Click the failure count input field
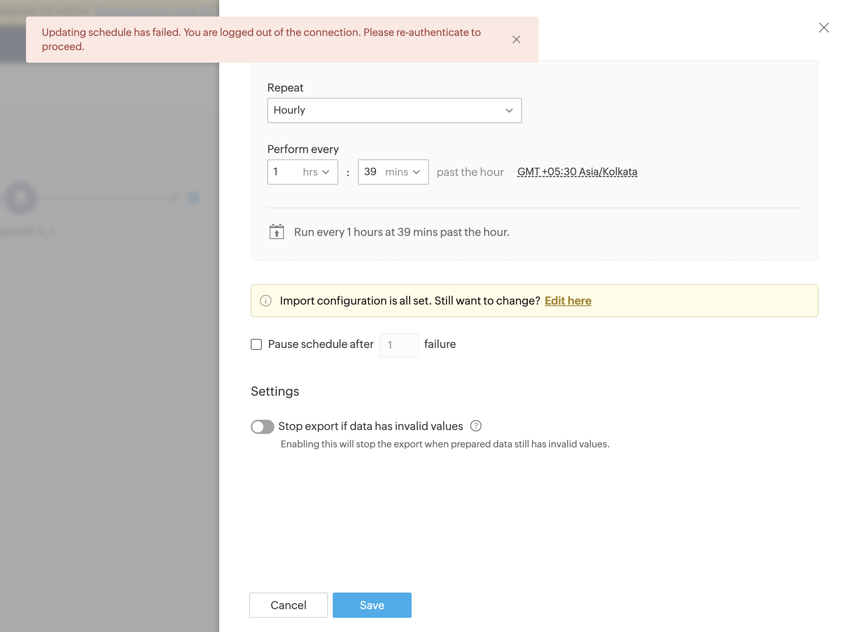Image resolution: width=850 pixels, height=632 pixels. pyautogui.click(x=399, y=345)
